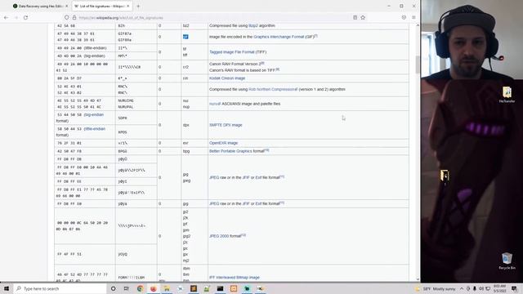523x294 pixels.
Task: Open the Recycle Bin on desktop
Action: pyautogui.click(x=507, y=261)
